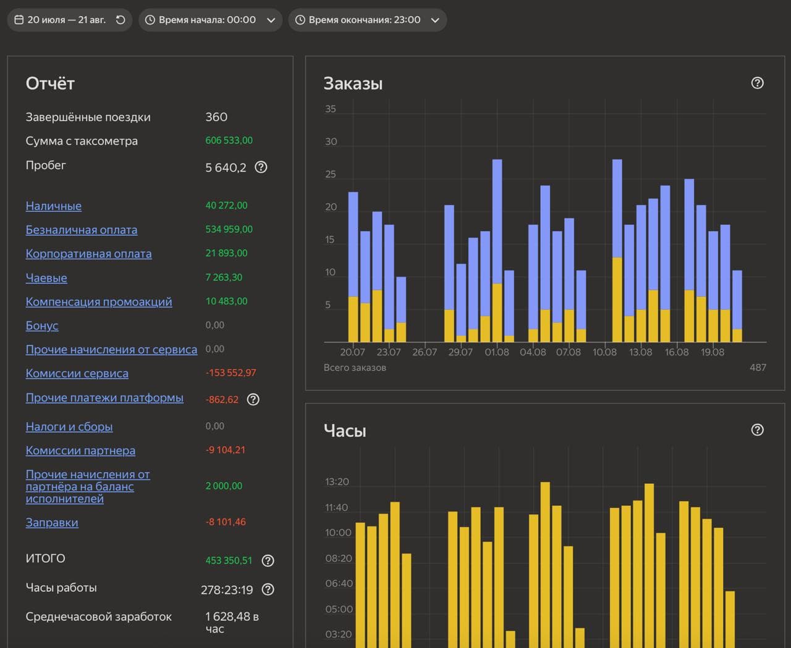Image resolution: width=791 pixels, height=648 pixels.
Task: Select the ИТОГО amount 453 350,51
Action: pyautogui.click(x=229, y=561)
